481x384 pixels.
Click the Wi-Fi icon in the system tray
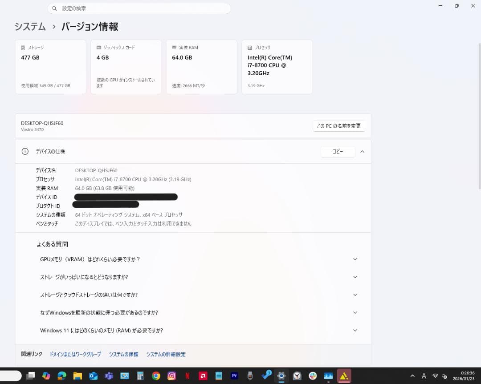[x=435, y=376]
